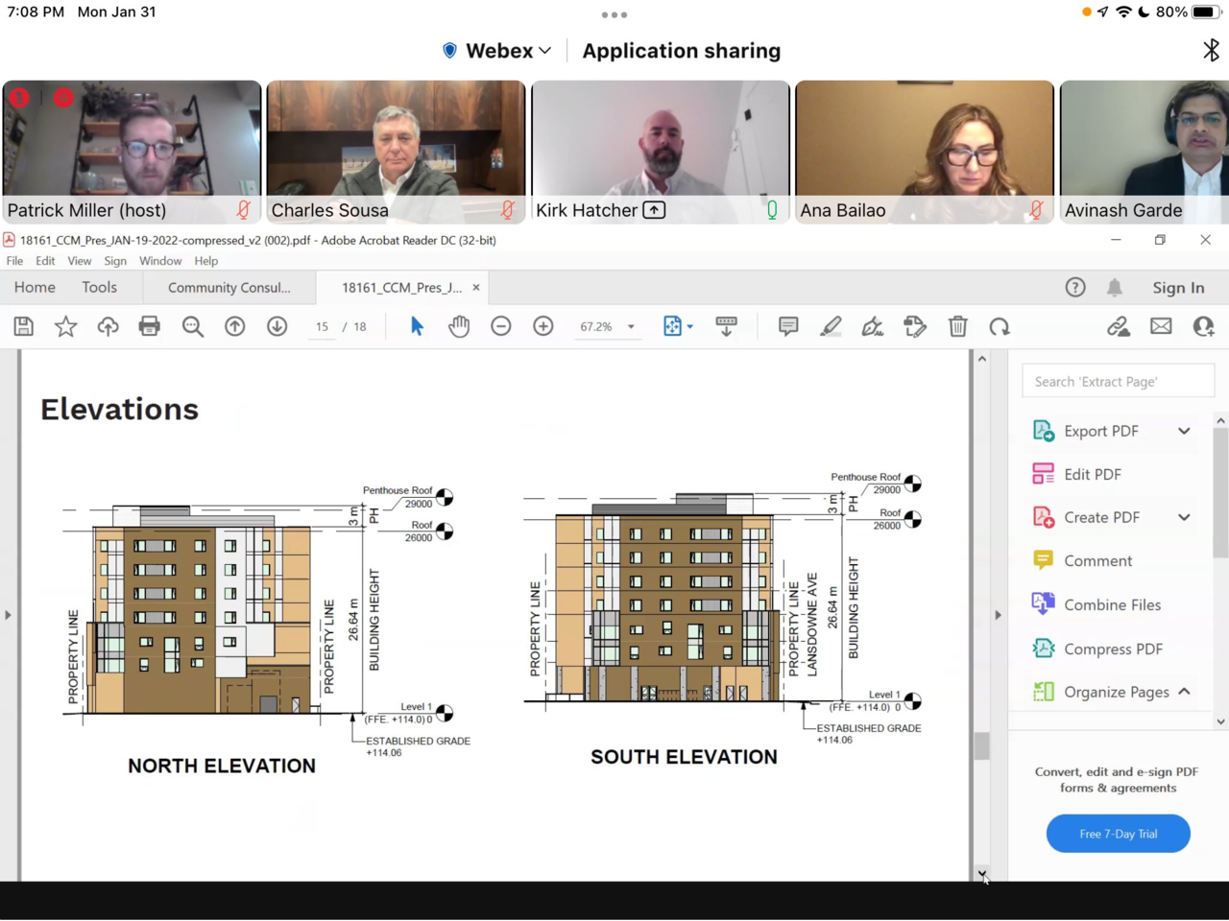This screenshot has height=921, width=1229.
Task: Click the stamp tool icon
Action: tap(915, 327)
